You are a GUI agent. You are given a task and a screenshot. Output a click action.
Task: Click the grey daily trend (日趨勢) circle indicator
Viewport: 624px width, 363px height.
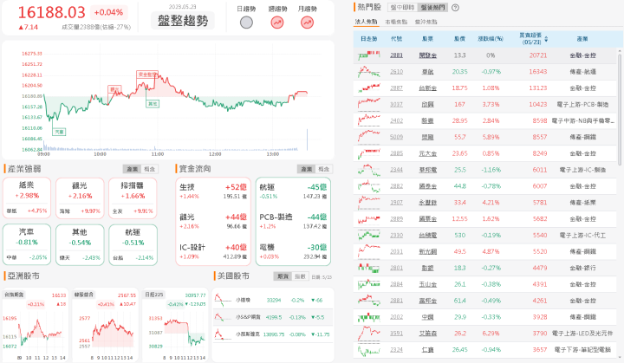(x=246, y=23)
